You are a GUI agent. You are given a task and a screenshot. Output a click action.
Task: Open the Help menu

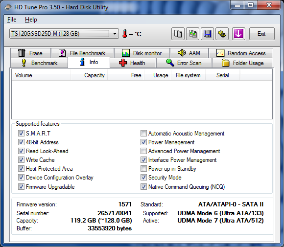tap(31, 20)
